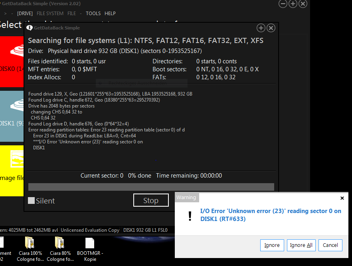The image size is (352, 266).
Task: Click the scan progress bar
Action: [x=151, y=187]
